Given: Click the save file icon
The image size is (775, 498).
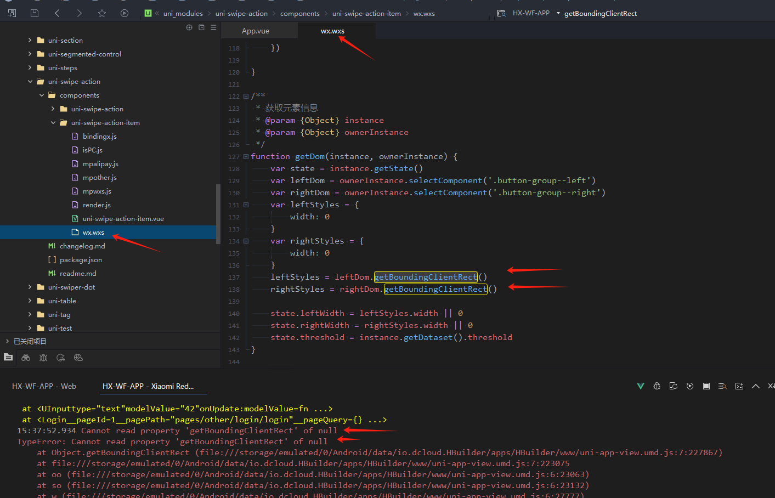Looking at the screenshot, I should coord(35,13).
